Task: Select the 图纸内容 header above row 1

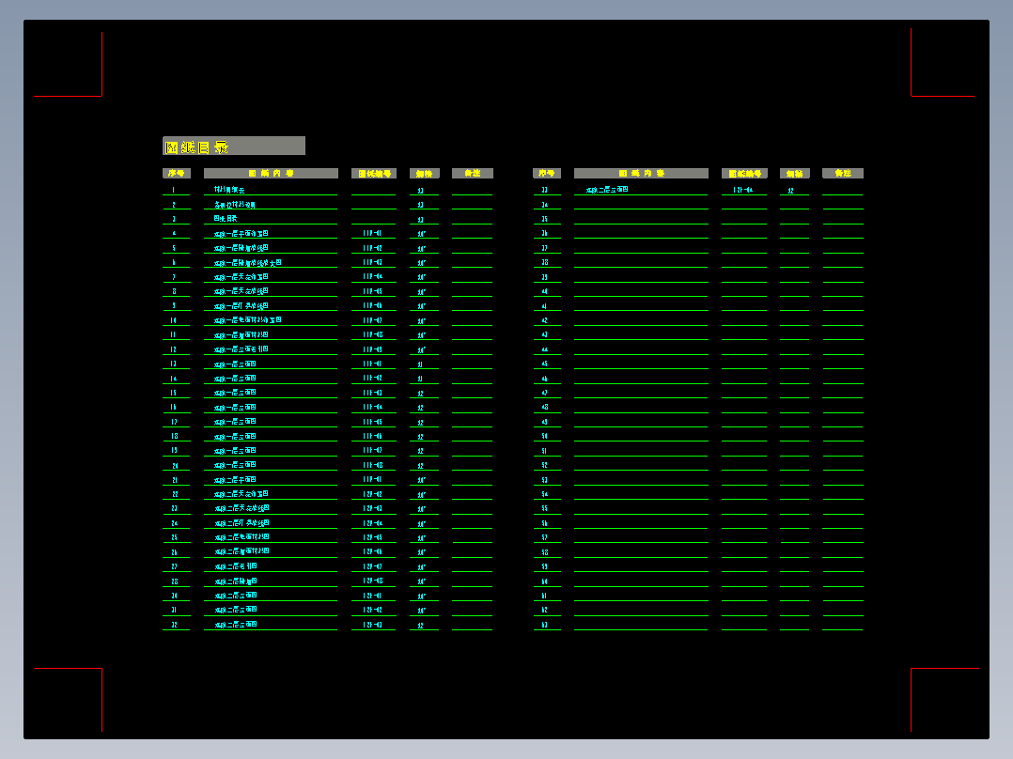Action: coord(271,173)
